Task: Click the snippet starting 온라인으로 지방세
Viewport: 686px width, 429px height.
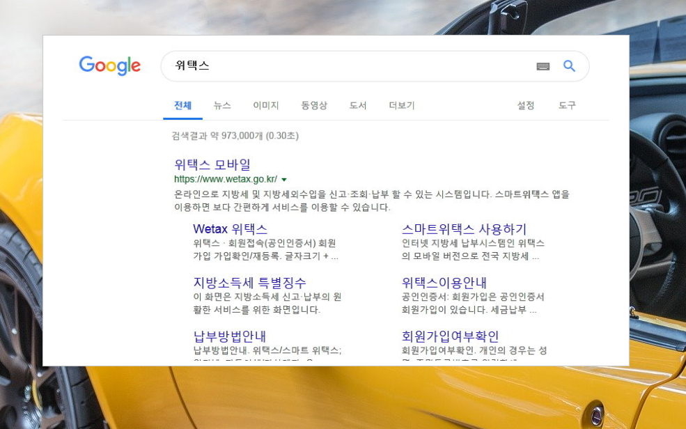Action: pyautogui.click(x=372, y=201)
